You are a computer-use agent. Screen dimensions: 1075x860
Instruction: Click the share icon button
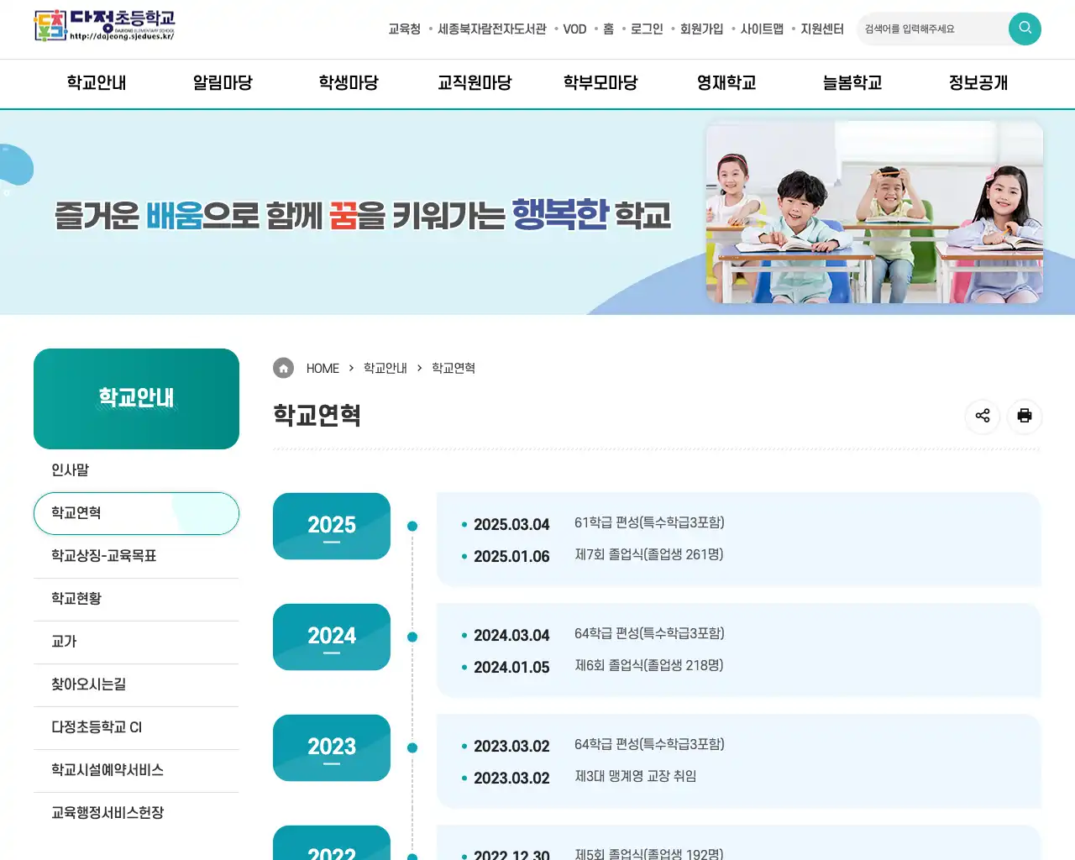[983, 416]
